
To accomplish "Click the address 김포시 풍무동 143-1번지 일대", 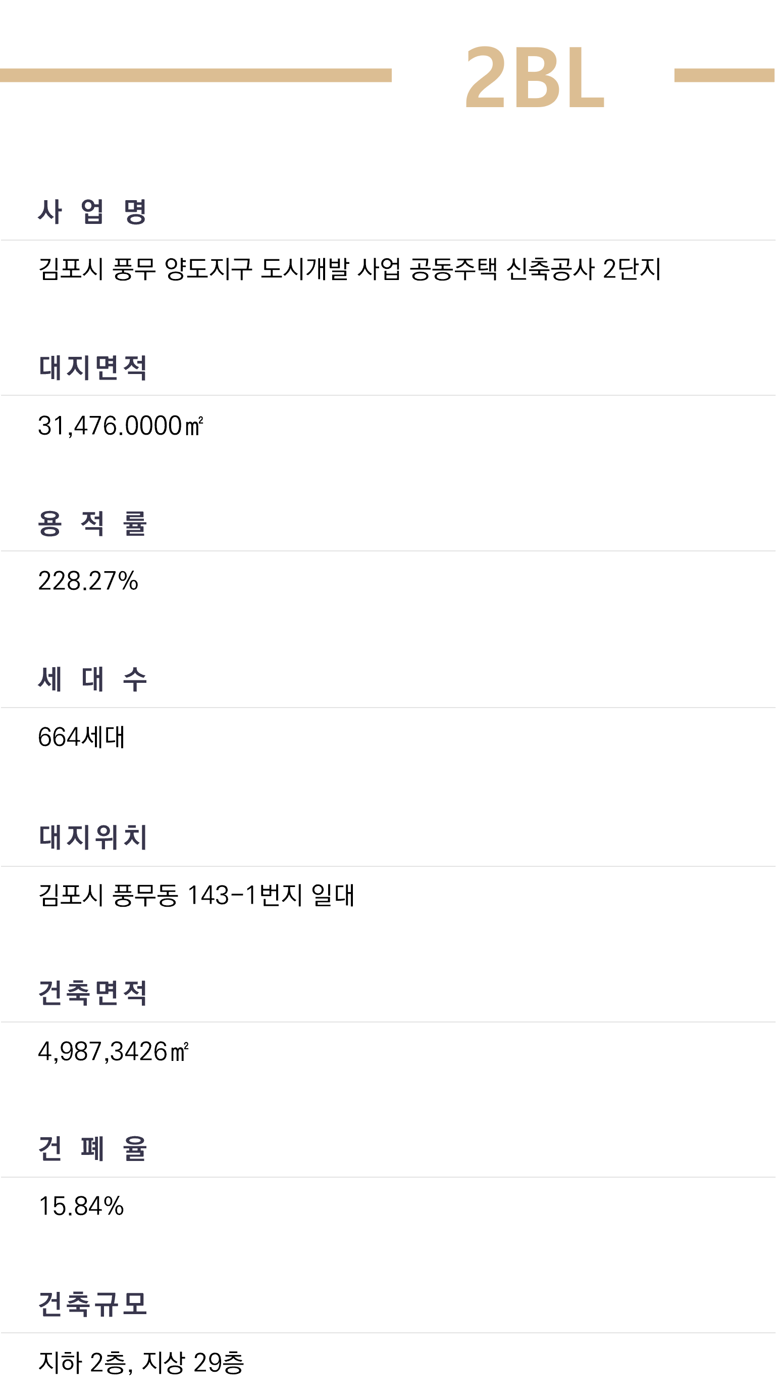I will (x=196, y=895).
